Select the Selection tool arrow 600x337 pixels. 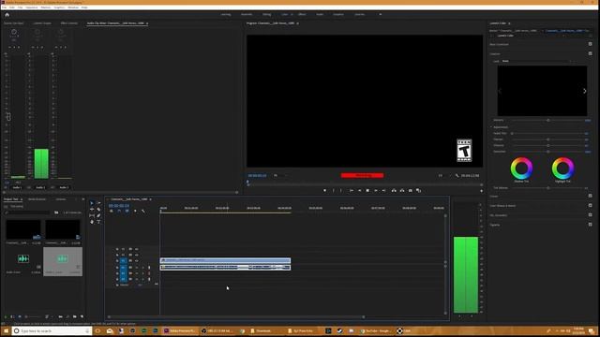click(x=92, y=203)
